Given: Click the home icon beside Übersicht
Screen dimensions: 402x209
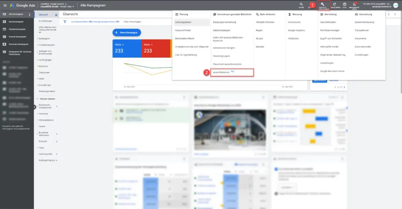Looking at the screenshot, I should click(56, 15).
